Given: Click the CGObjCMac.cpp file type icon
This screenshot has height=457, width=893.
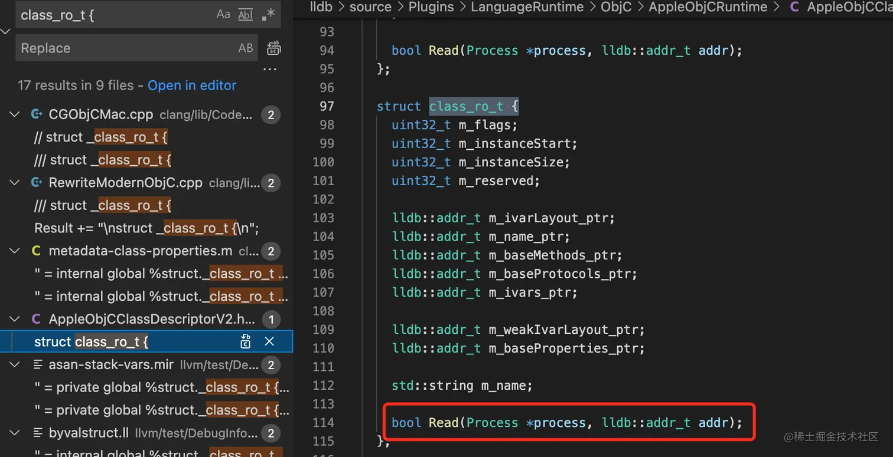Looking at the screenshot, I should [x=37, y=114].
